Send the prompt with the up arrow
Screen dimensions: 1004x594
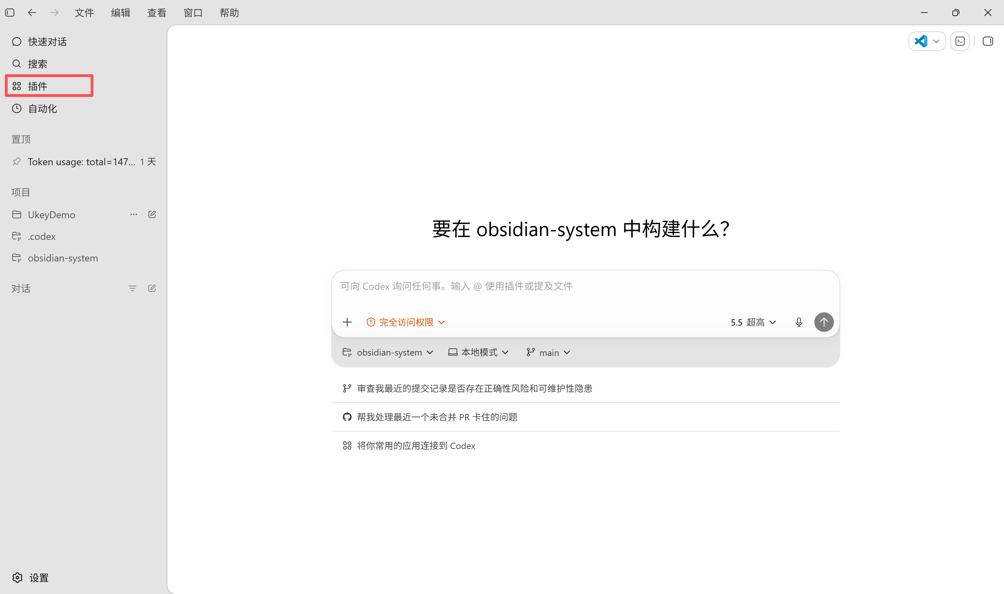(x=824, y=322)
